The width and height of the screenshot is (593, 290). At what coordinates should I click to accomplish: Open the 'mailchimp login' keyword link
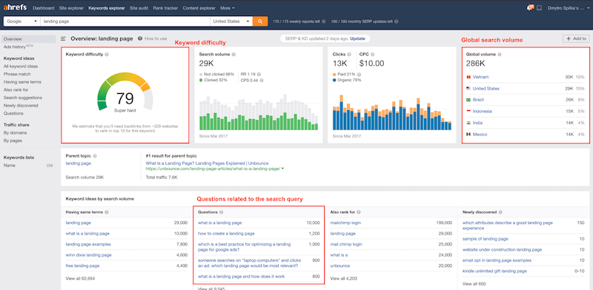345,223
